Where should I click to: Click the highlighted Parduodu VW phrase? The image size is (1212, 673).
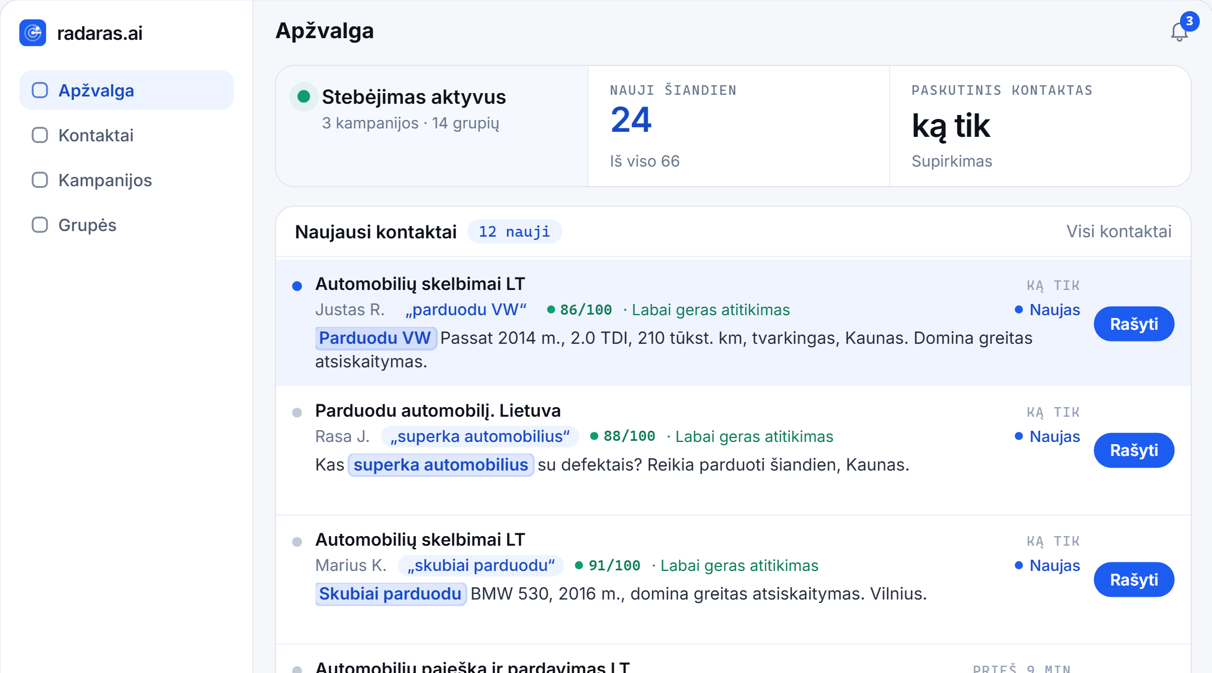375,338
